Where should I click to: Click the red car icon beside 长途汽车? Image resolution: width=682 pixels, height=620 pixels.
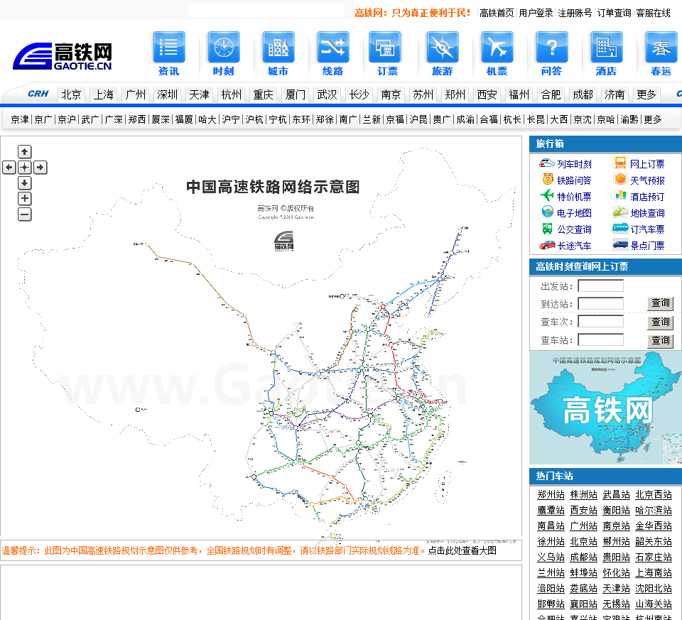[547, 245]
